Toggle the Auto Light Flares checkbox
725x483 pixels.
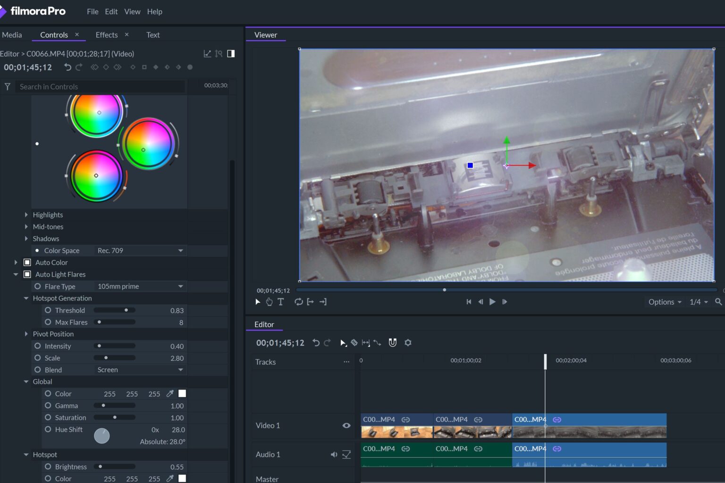pyautogui.click(x=27, y=275)
